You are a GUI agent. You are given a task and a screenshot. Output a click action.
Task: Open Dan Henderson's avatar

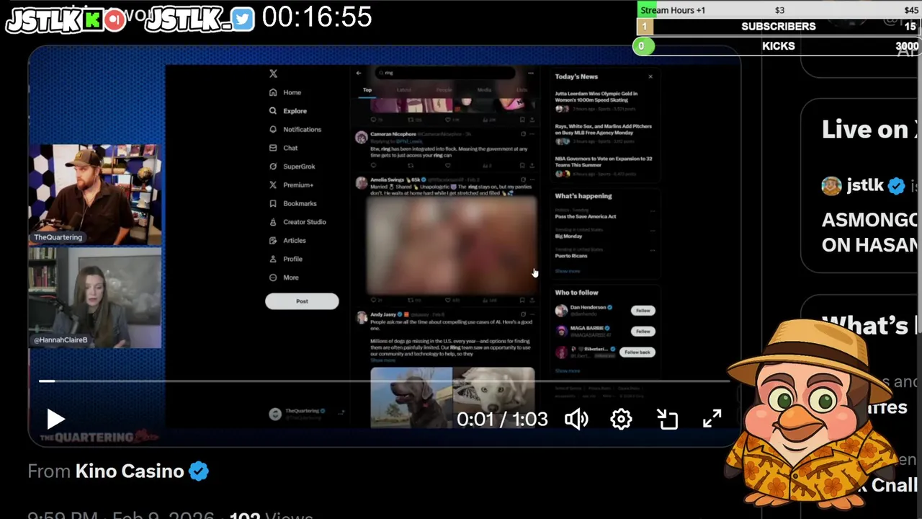point(561,311)
